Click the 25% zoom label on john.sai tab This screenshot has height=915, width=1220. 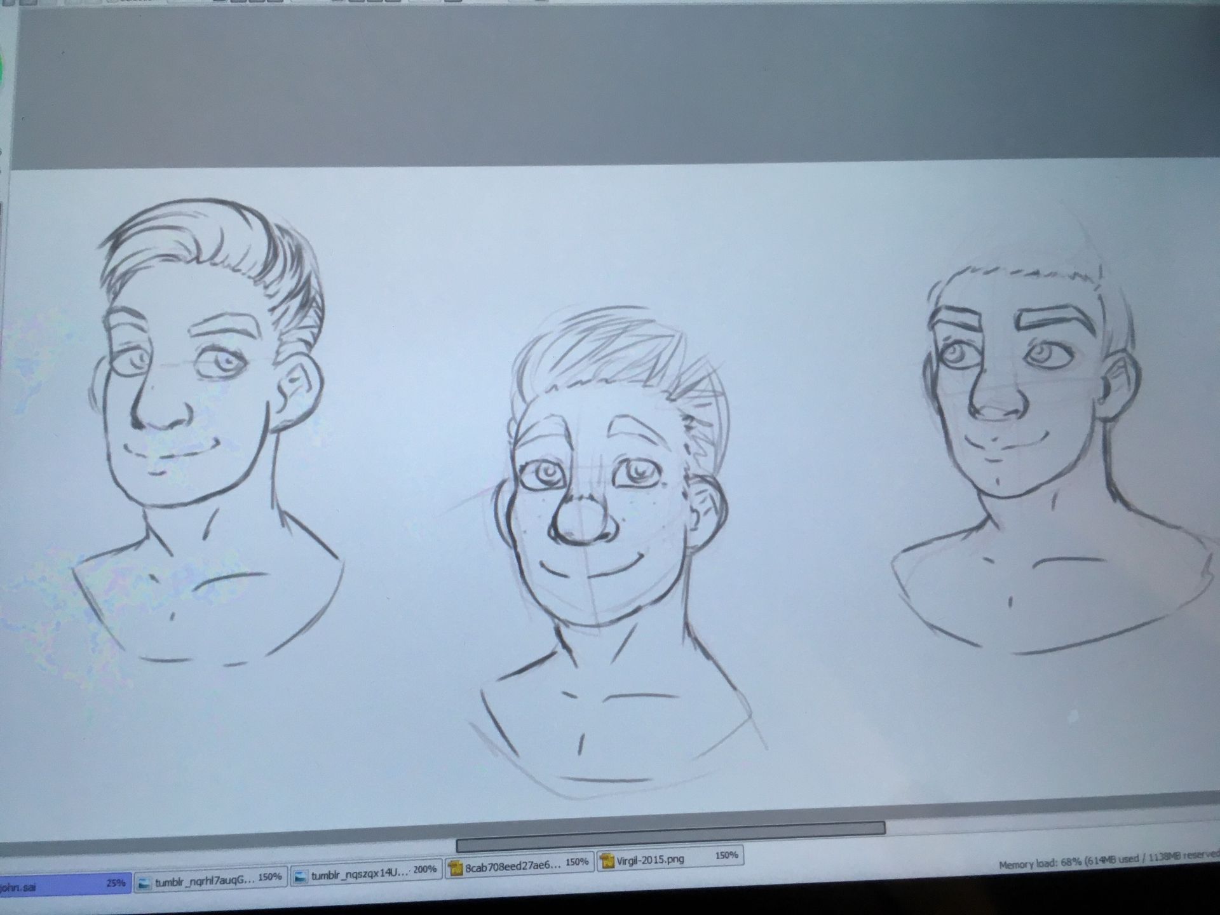115,883
